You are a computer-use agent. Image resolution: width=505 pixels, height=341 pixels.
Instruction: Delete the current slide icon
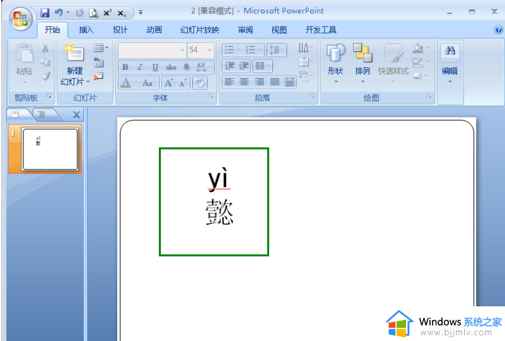pyautogui.click(x=98, y=77)
